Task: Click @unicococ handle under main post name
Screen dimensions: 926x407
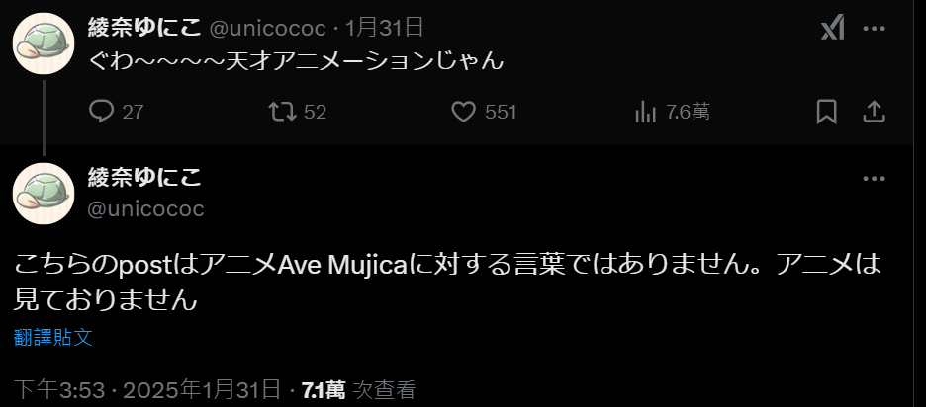Action: pos(145,209)
